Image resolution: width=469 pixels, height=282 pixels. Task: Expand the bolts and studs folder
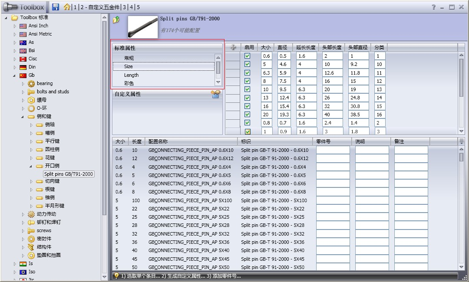tap(23, 92)
